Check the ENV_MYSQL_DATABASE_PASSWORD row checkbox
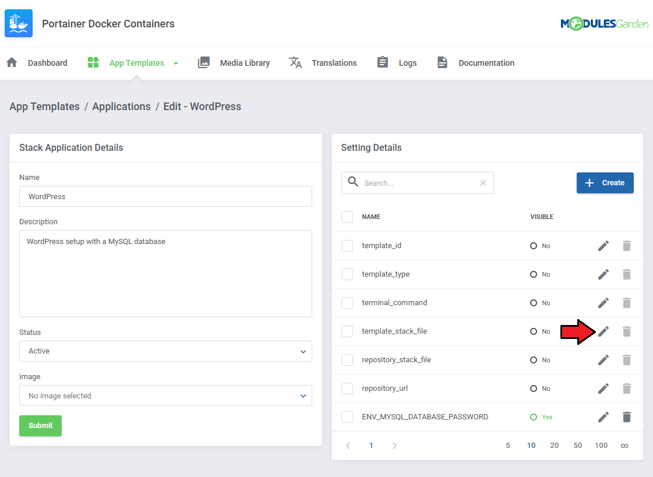 [x=347, y=416]
